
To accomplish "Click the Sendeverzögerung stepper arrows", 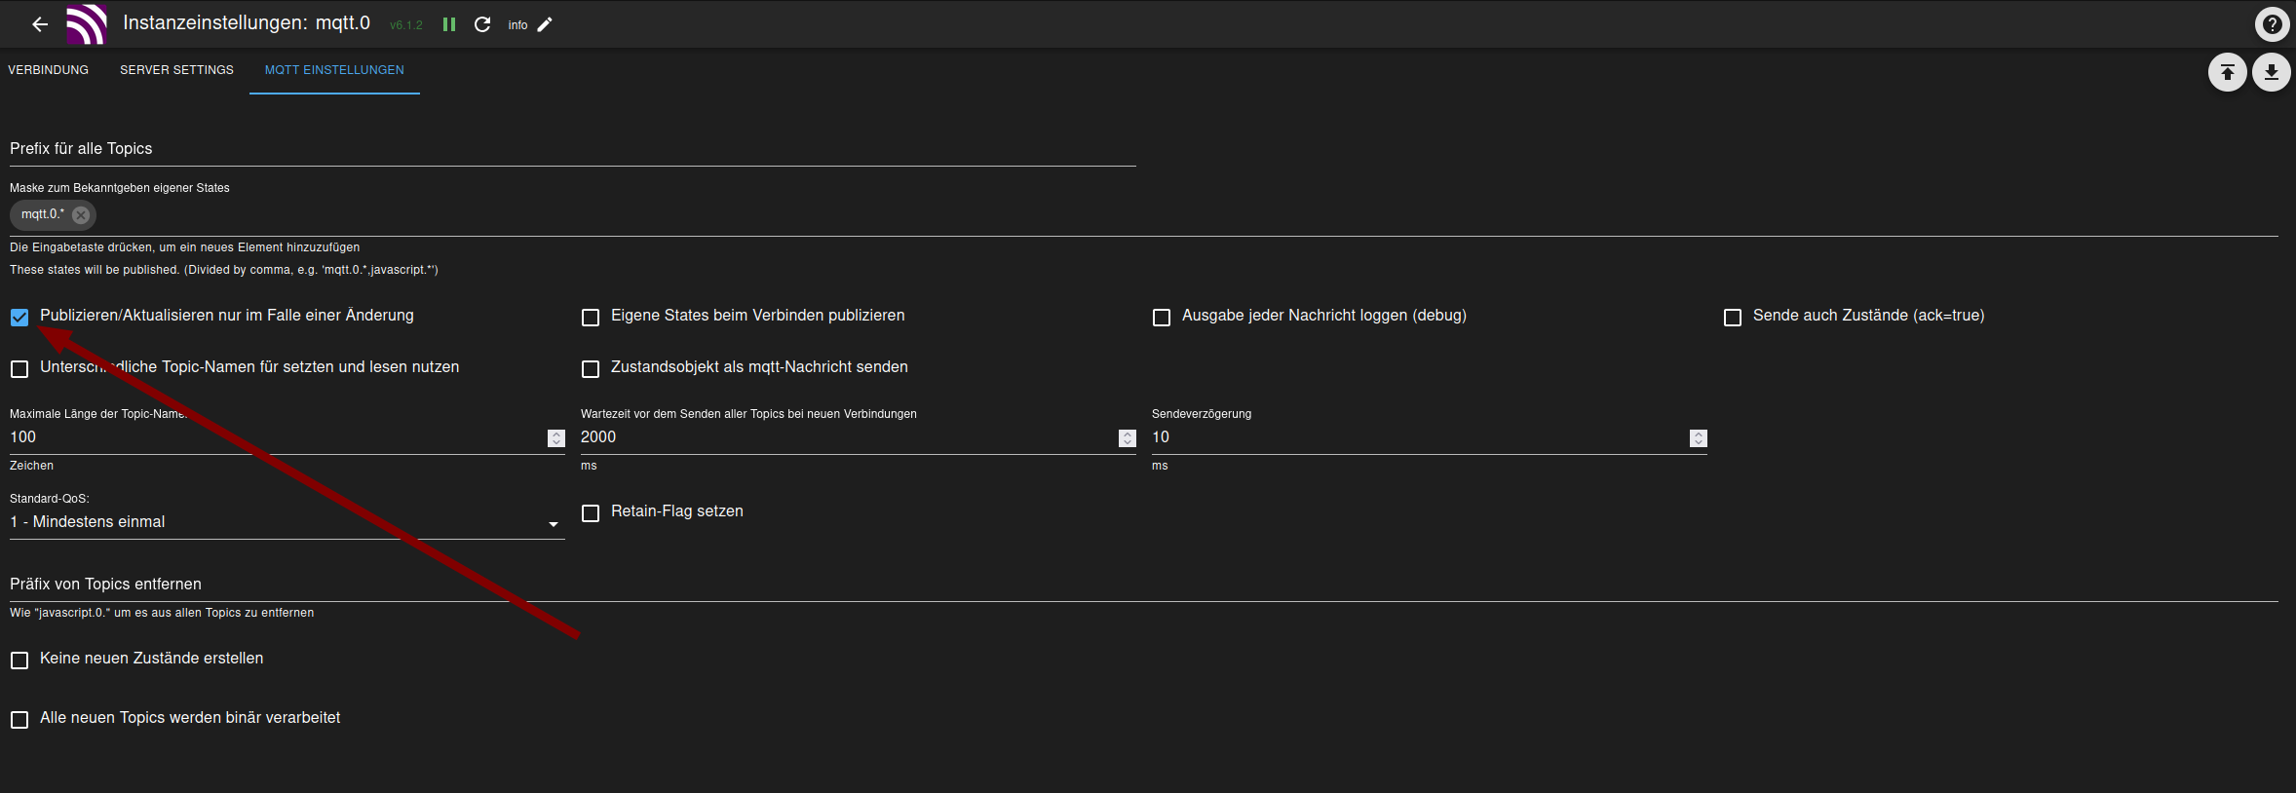I will pyautogui.click(x=1699, y=438).
